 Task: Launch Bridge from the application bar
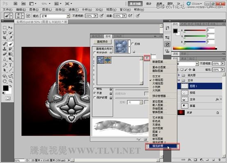pyautogui.click(x=15, y=4)
